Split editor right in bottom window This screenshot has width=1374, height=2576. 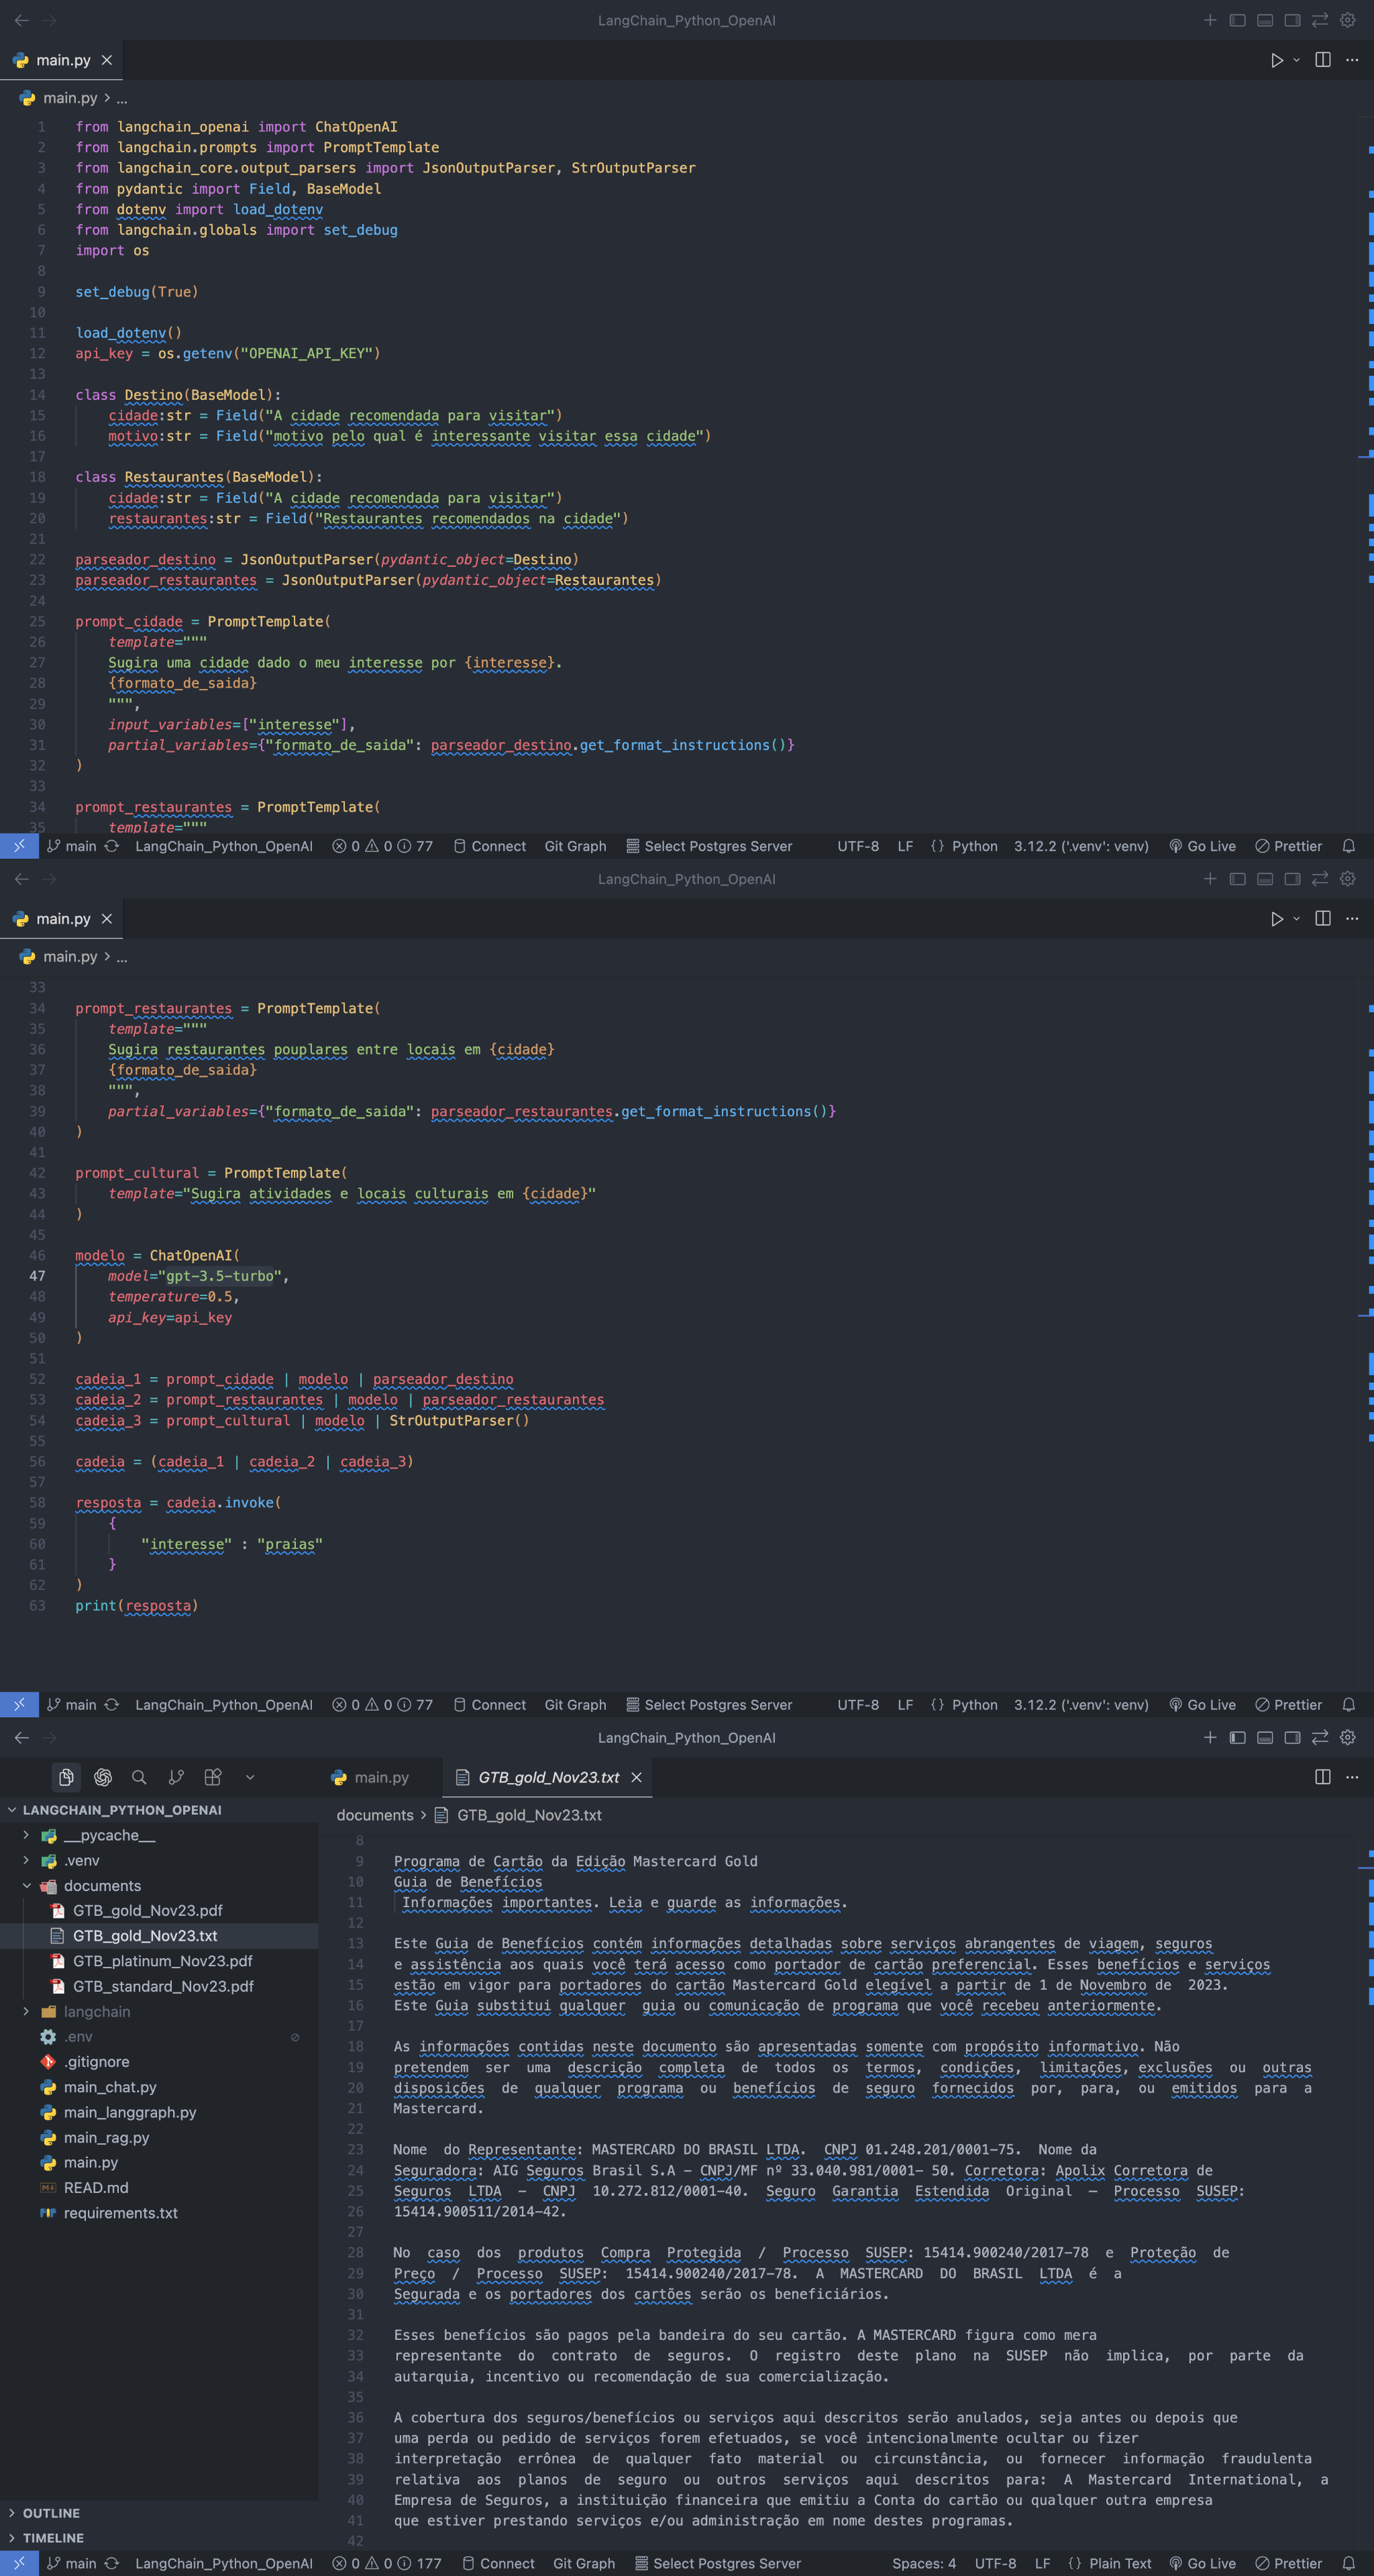1323,1777
